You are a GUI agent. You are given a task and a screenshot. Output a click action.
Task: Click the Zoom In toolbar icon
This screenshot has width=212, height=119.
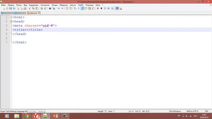pyautogui.click(x=58, y=9)
